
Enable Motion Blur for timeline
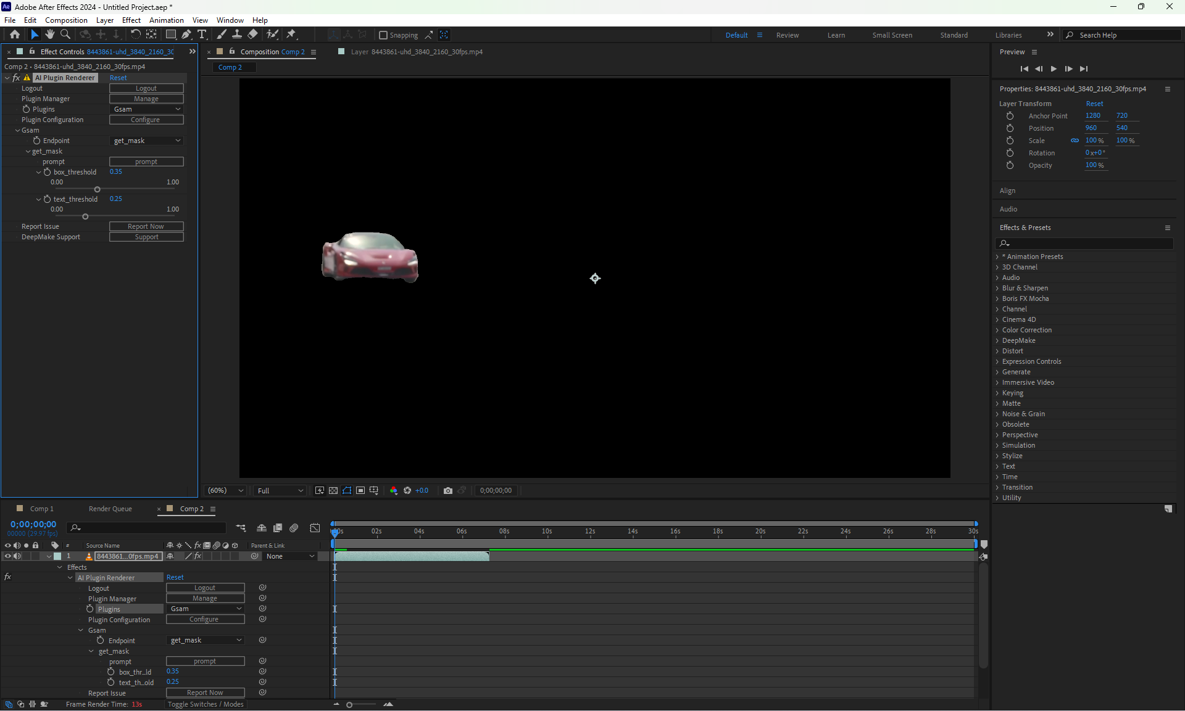(x=294, y=528)
